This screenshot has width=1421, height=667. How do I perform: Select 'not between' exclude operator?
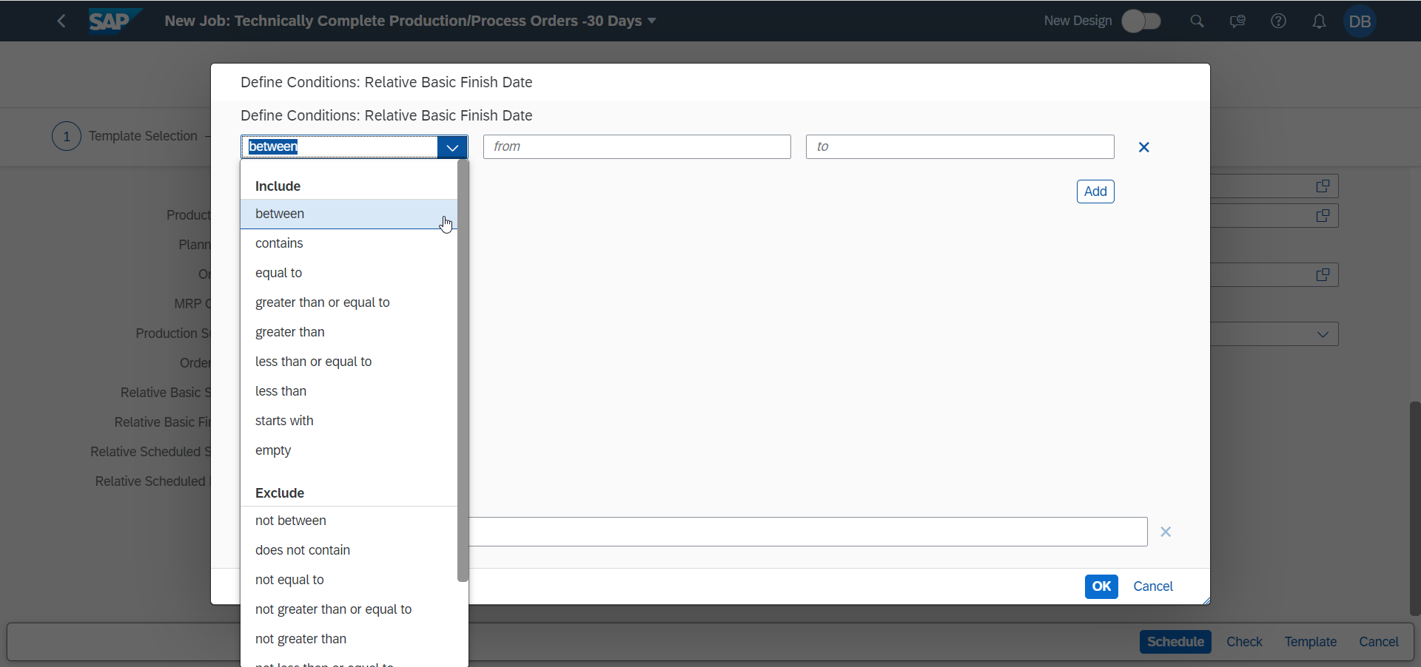349,521
